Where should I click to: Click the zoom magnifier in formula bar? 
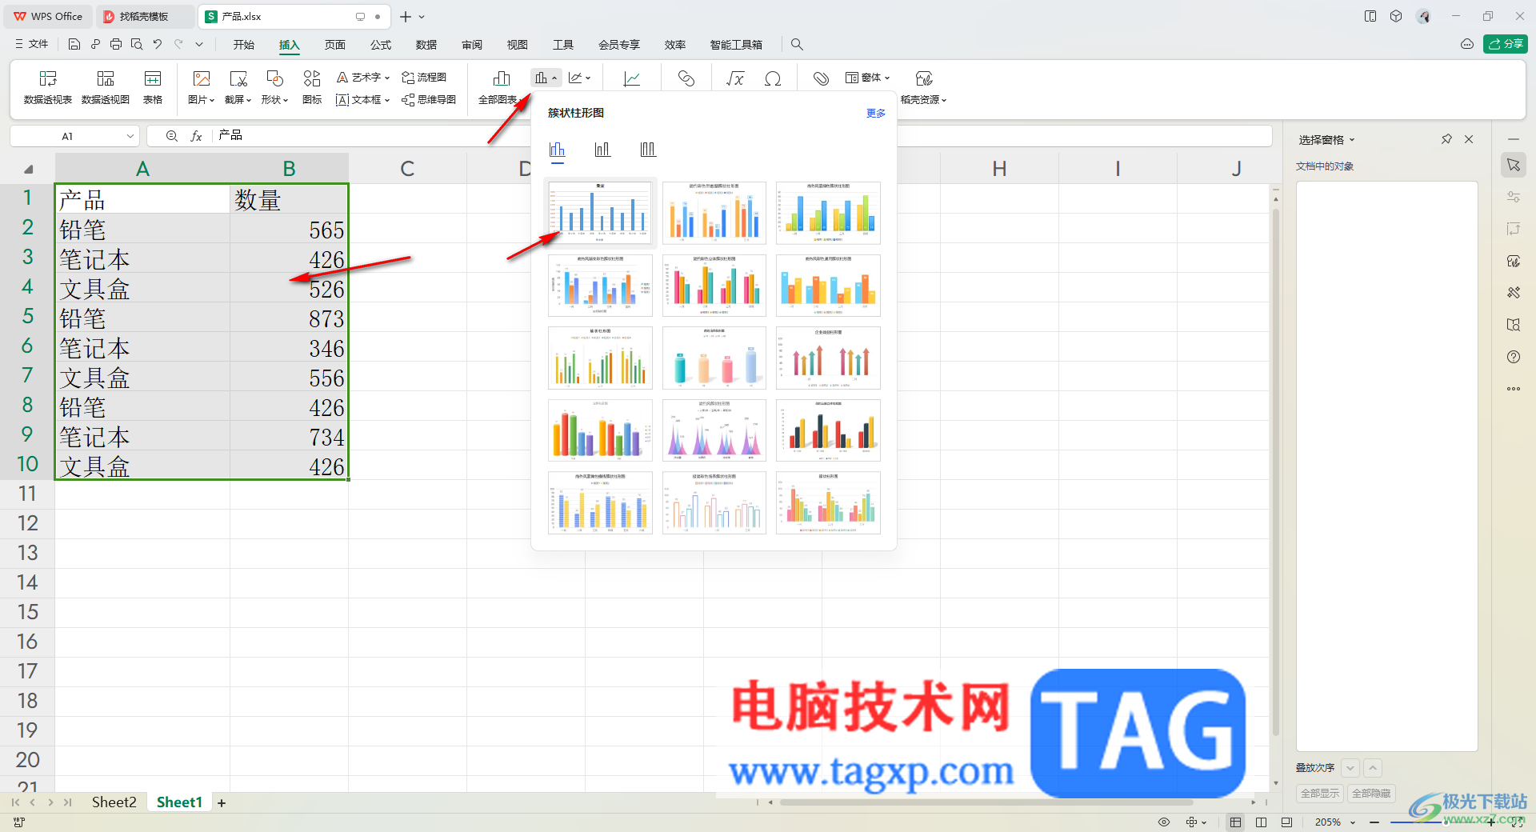[171, 136]
